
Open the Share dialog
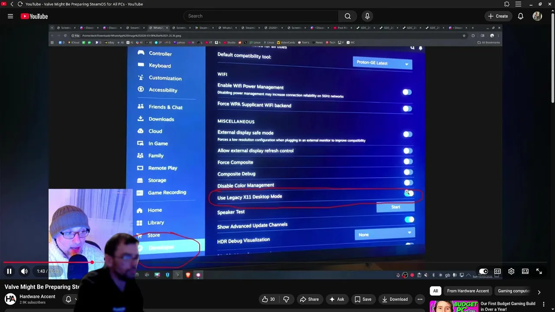(309, 299)
